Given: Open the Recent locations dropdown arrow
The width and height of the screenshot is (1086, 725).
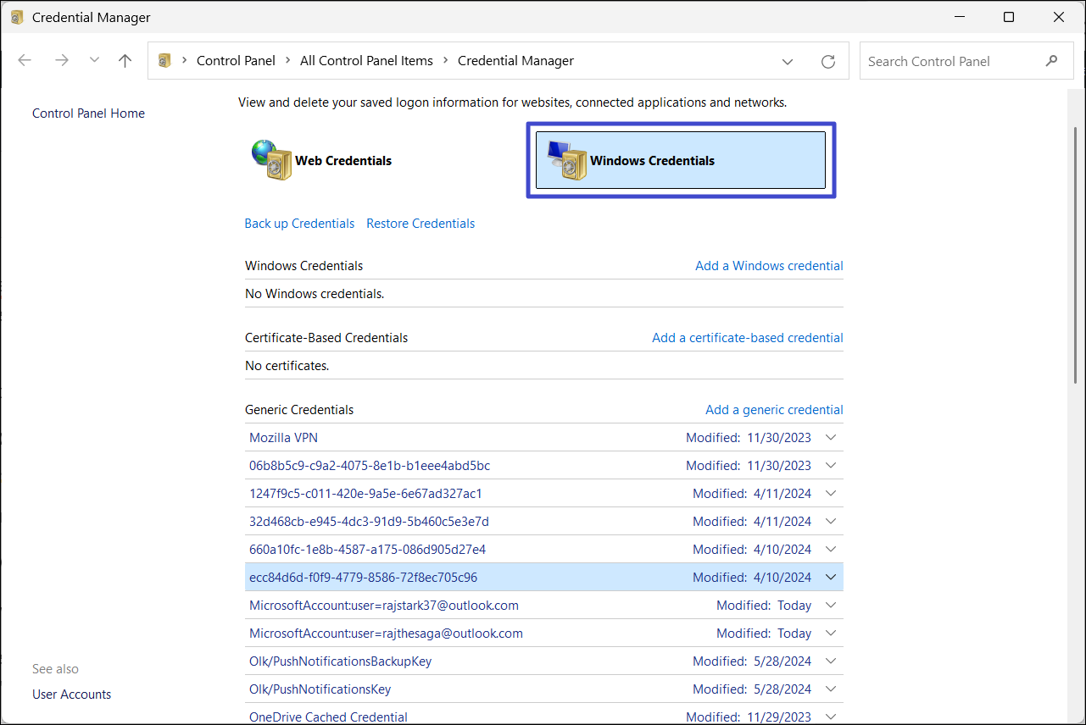Looking at the screenshot, I should pyautogui.click(x=94, y=61).
